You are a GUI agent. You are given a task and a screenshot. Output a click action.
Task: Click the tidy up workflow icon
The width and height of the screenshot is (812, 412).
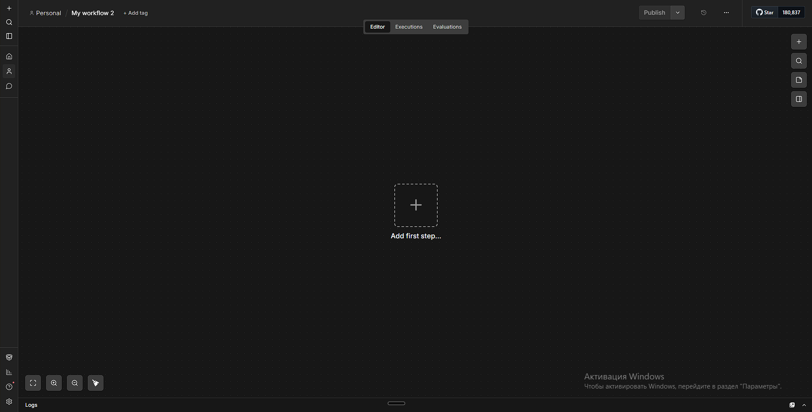[96, 383]
